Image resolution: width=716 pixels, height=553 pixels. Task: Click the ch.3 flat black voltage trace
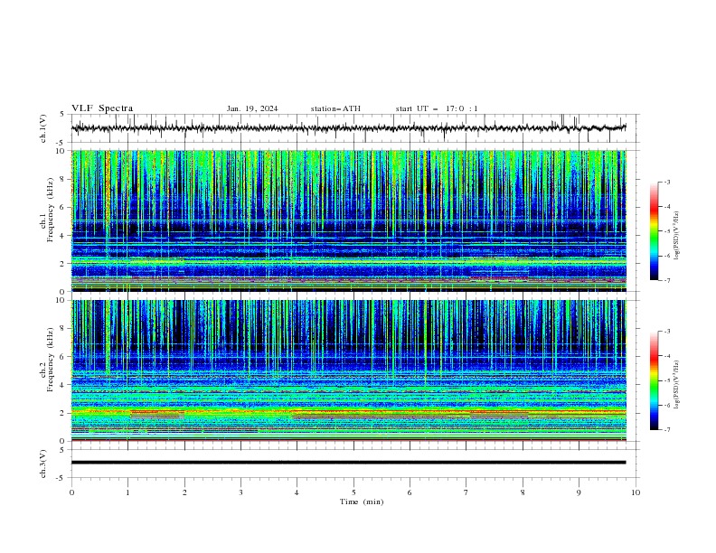click(x=349, y=463)
